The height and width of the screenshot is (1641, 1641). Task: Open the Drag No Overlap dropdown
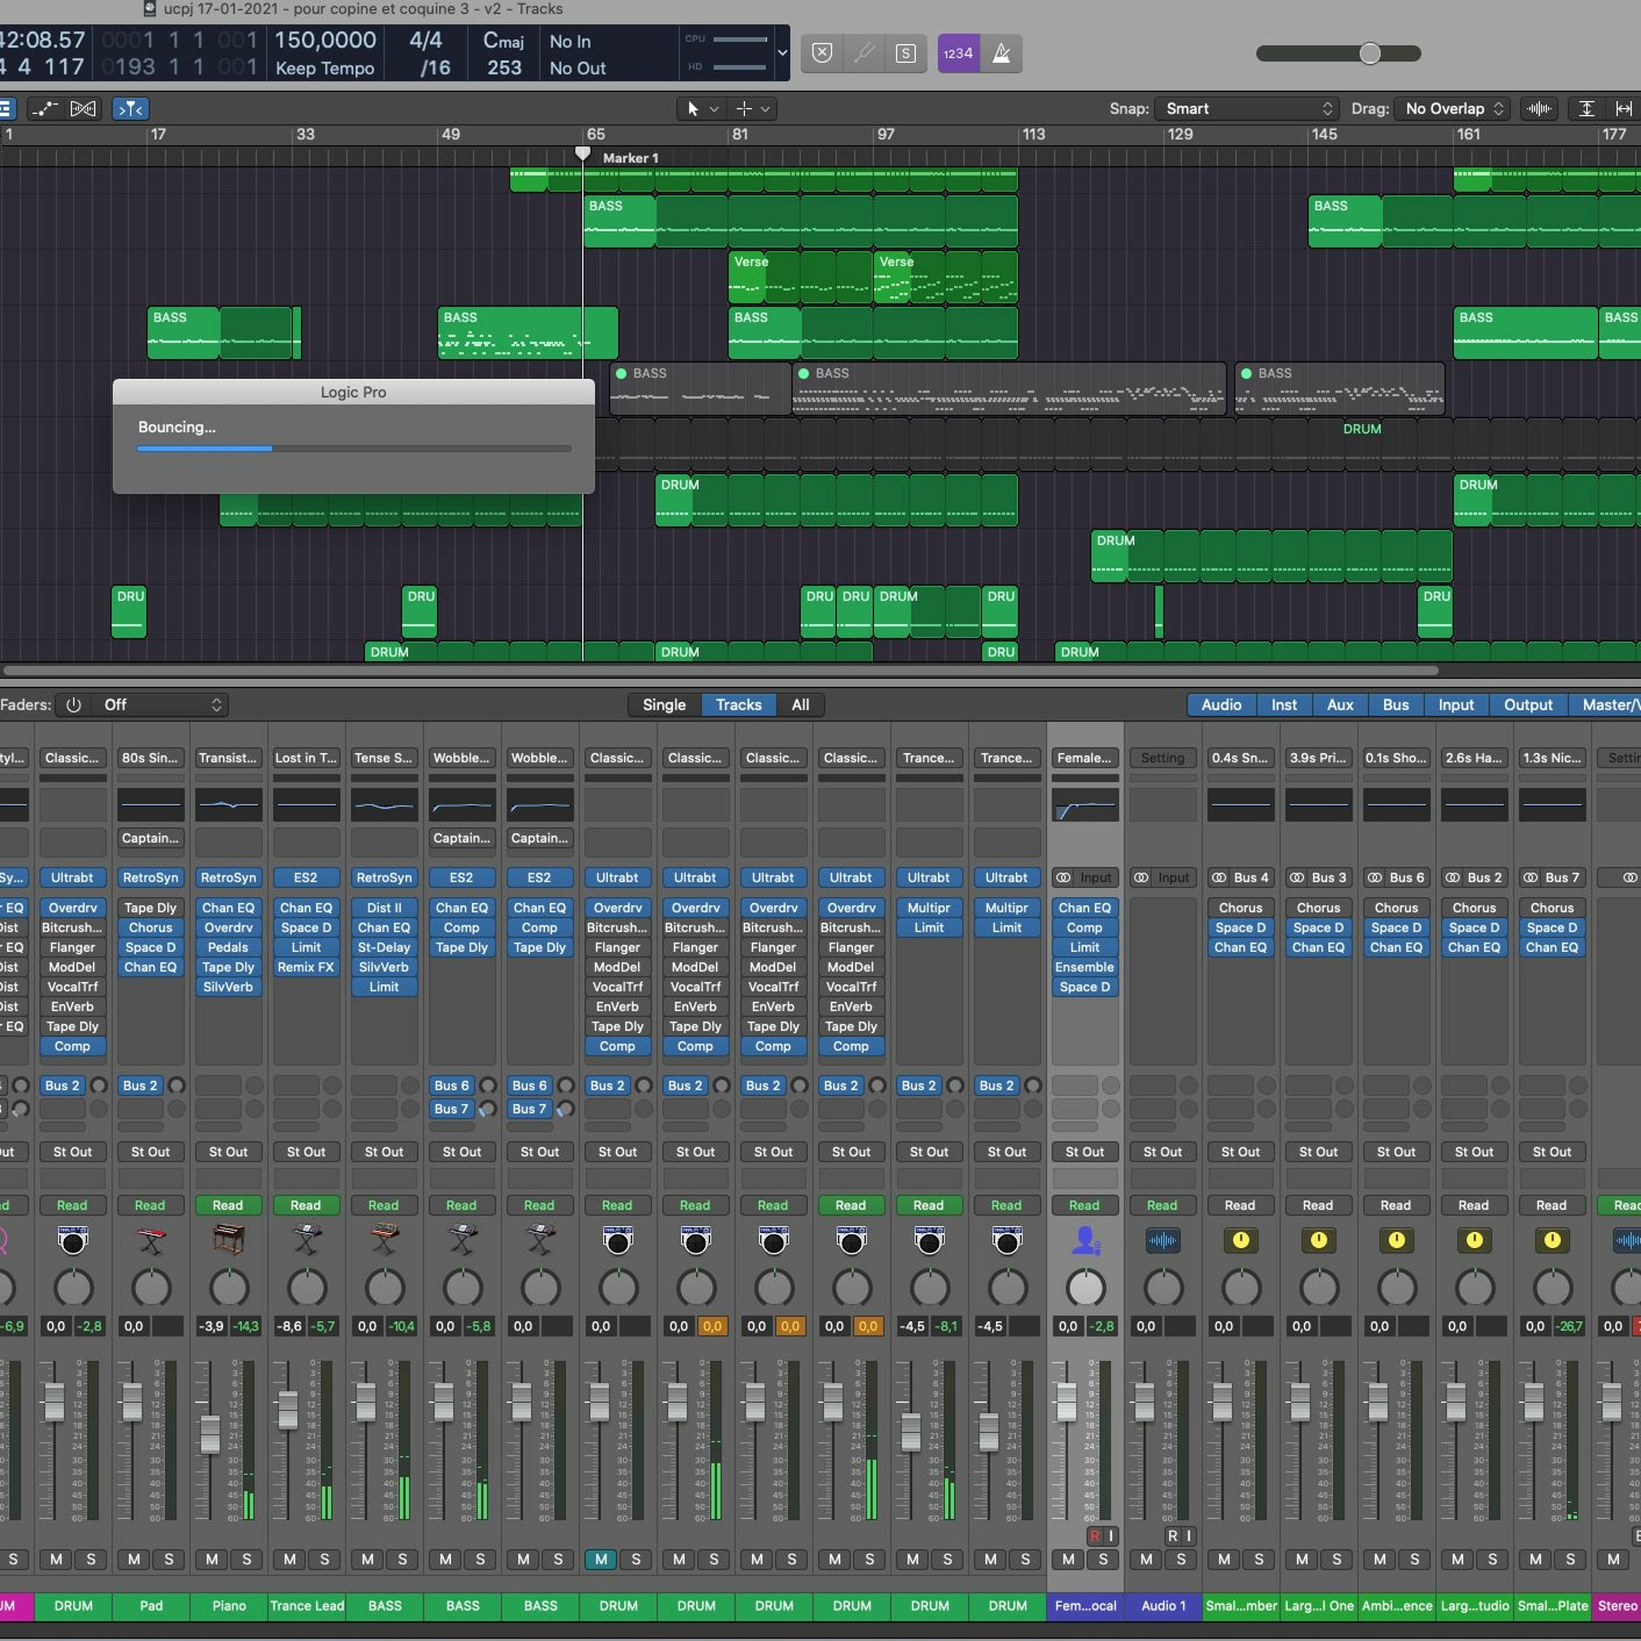[x=1452, y=109]
